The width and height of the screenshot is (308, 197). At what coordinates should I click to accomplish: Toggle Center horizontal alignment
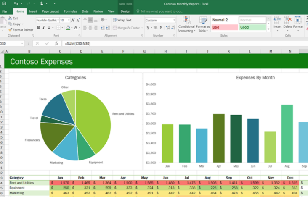coord(90,28)
